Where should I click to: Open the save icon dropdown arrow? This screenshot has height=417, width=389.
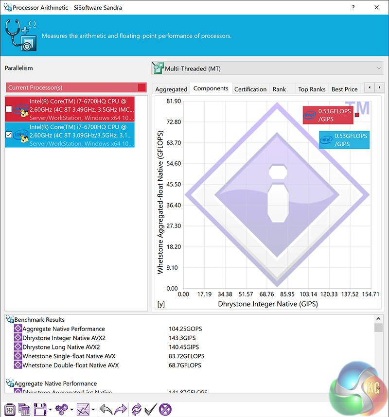[50, 410]
